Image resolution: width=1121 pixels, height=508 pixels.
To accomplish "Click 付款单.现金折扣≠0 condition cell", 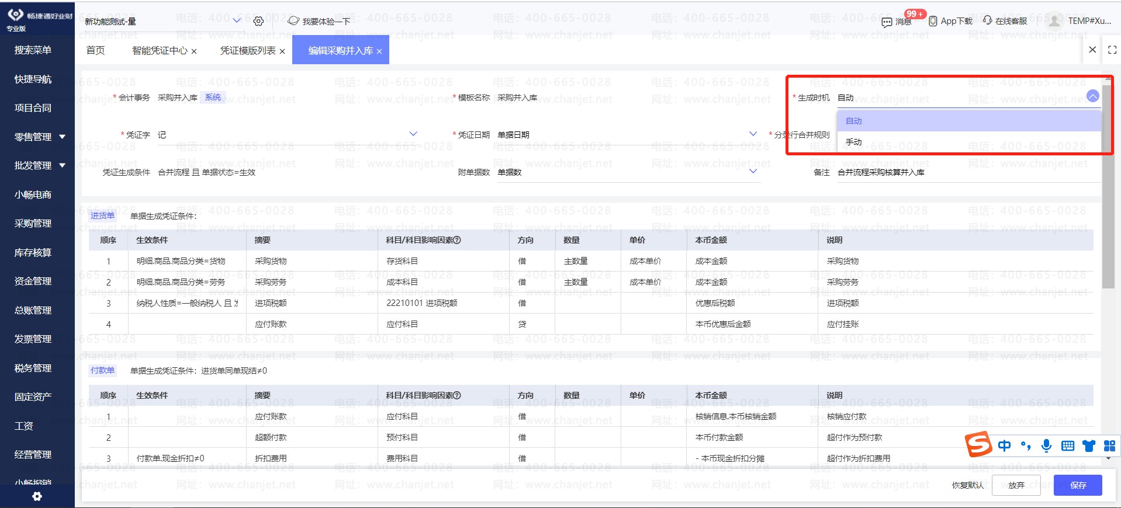I will (x=188, y=458).
